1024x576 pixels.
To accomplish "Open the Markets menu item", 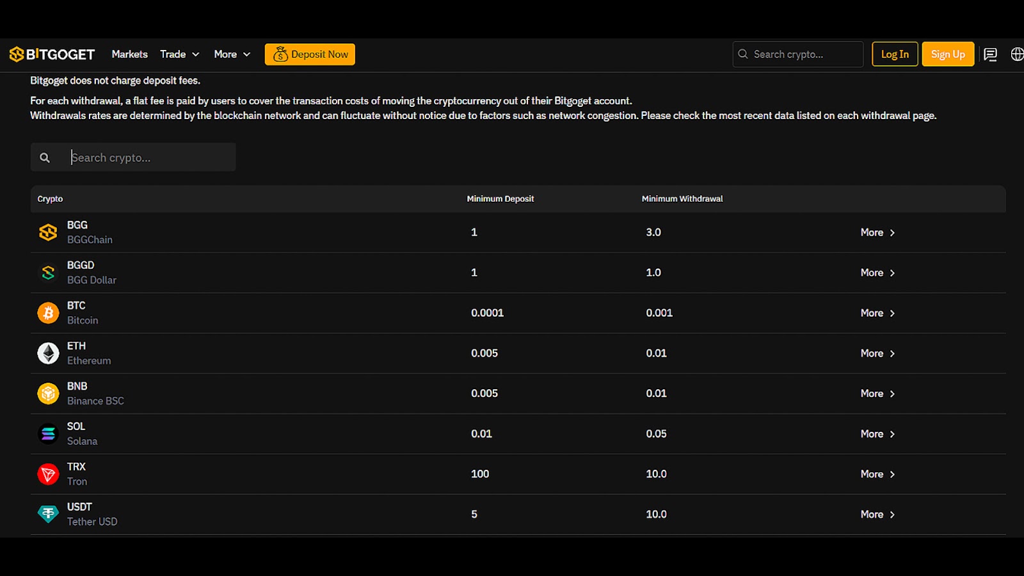I will (129, 54).
